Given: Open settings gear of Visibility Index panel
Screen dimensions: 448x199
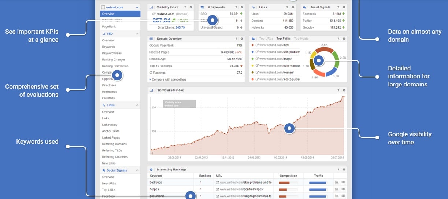Looking at the screenshot, I should 190,7.
